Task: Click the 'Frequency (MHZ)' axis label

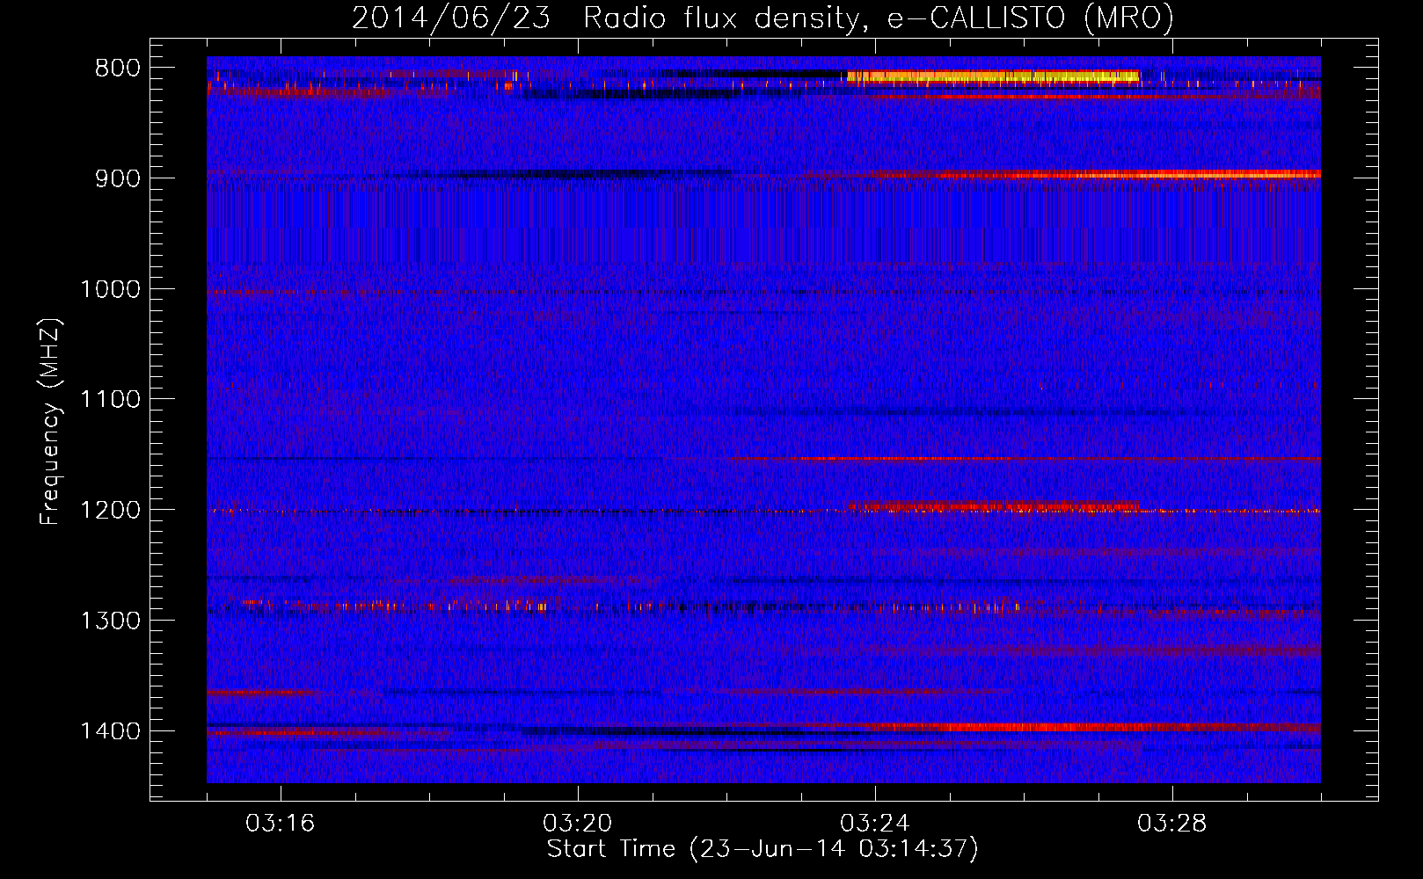Action: [x=50, y=421]
